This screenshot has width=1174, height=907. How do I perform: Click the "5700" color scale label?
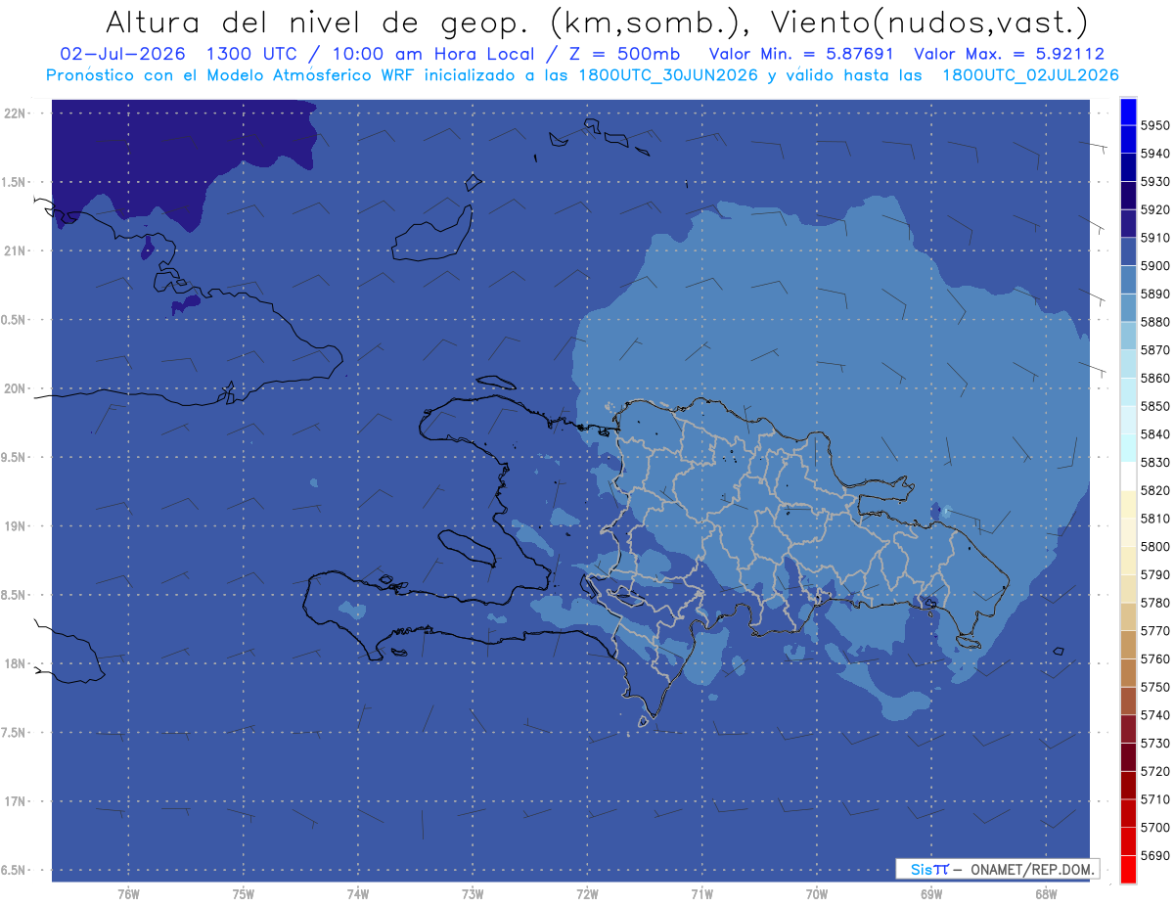point(1154,827)
